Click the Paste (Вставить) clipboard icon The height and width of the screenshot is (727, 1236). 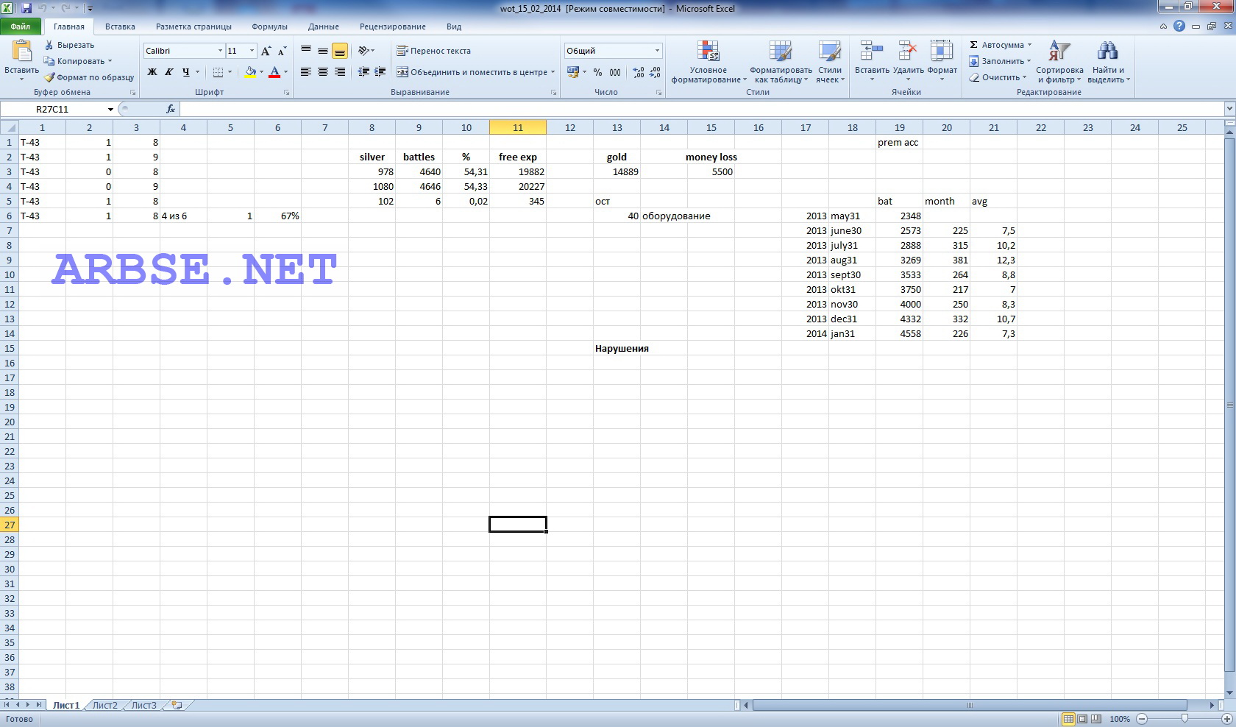[x=21, y=52]
